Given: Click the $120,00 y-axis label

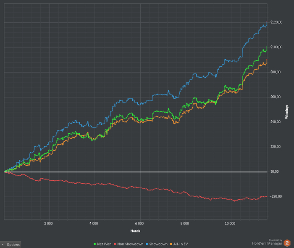Looking at the screenshot, I should tap(276, 22).
